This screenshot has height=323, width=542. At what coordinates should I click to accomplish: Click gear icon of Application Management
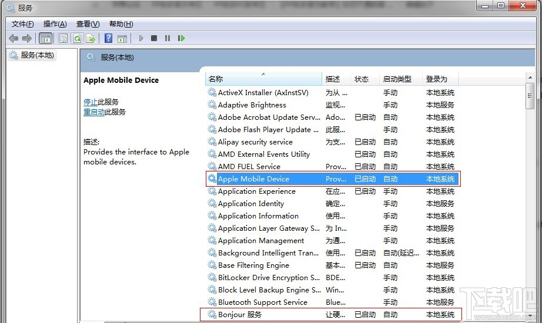pos(212,240)
